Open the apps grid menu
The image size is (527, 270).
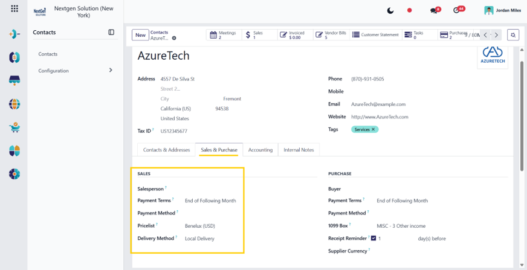15,8
